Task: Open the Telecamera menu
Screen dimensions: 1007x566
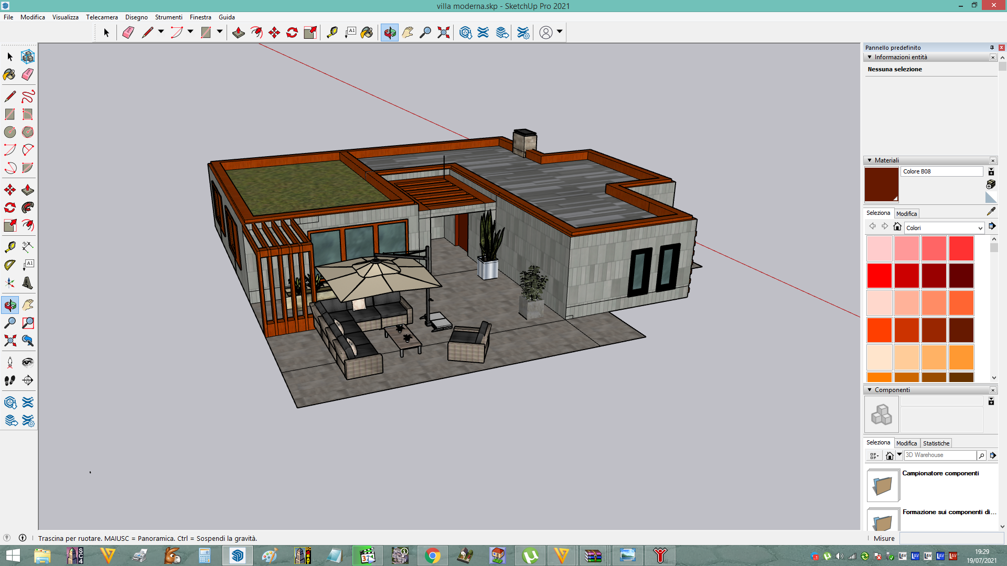Action: pyautogui.click(x=102, y=17)
